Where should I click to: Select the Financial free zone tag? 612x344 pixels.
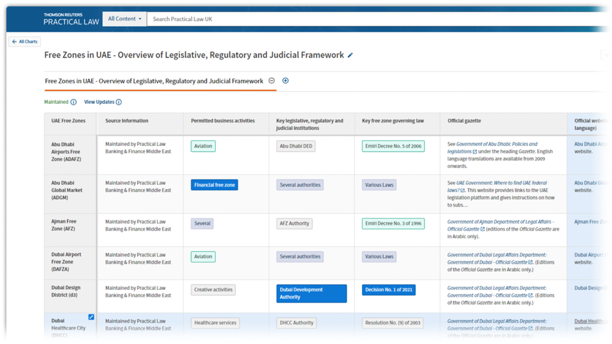214,185
